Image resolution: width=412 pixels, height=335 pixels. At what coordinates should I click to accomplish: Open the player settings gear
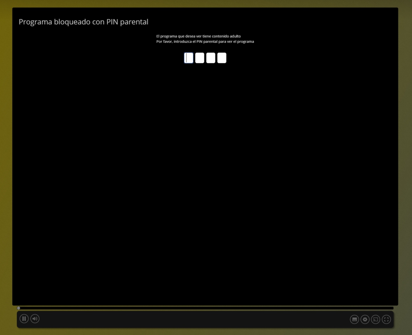pyautogui.click(x=365, y=319)
